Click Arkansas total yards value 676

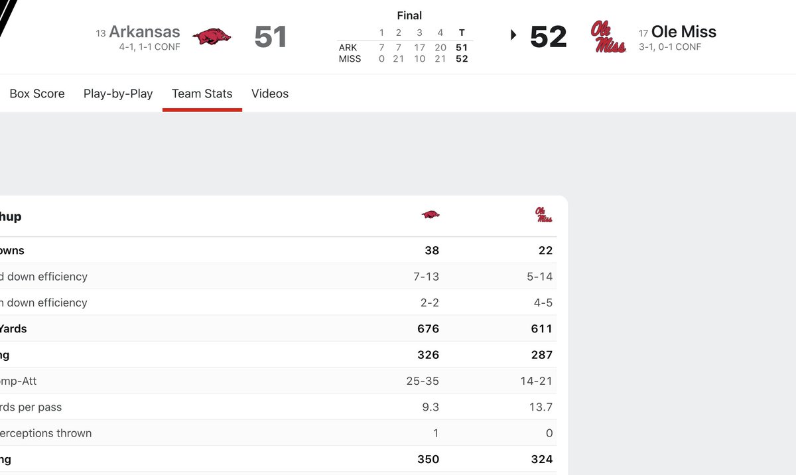(x=428, y=329)
